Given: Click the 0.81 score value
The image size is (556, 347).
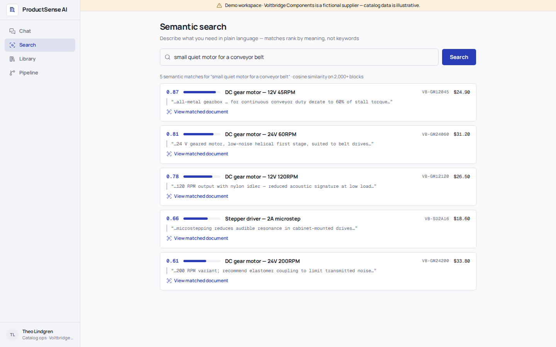Looking at the screenshot, I should pyautogui.click(x=173, y=134).
